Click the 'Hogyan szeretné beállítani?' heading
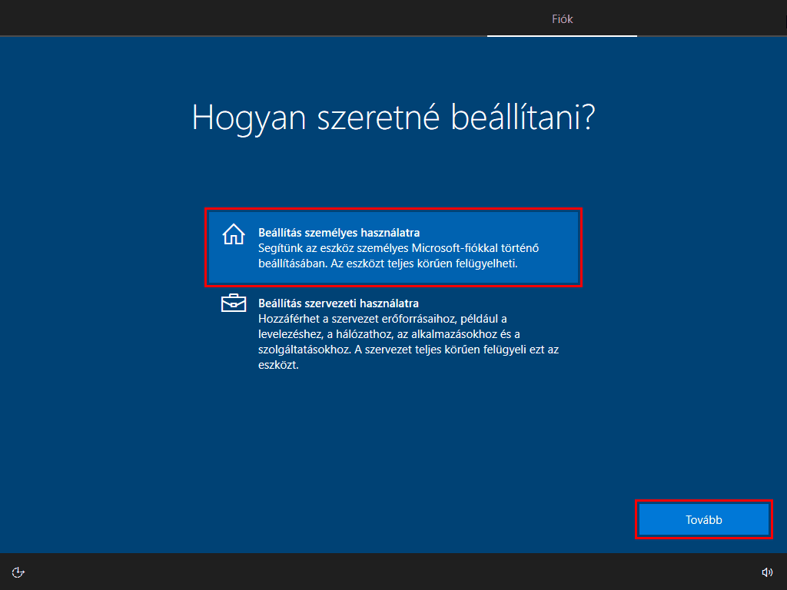The width and height of the screenshot is (787, 590). pos(393,118)
